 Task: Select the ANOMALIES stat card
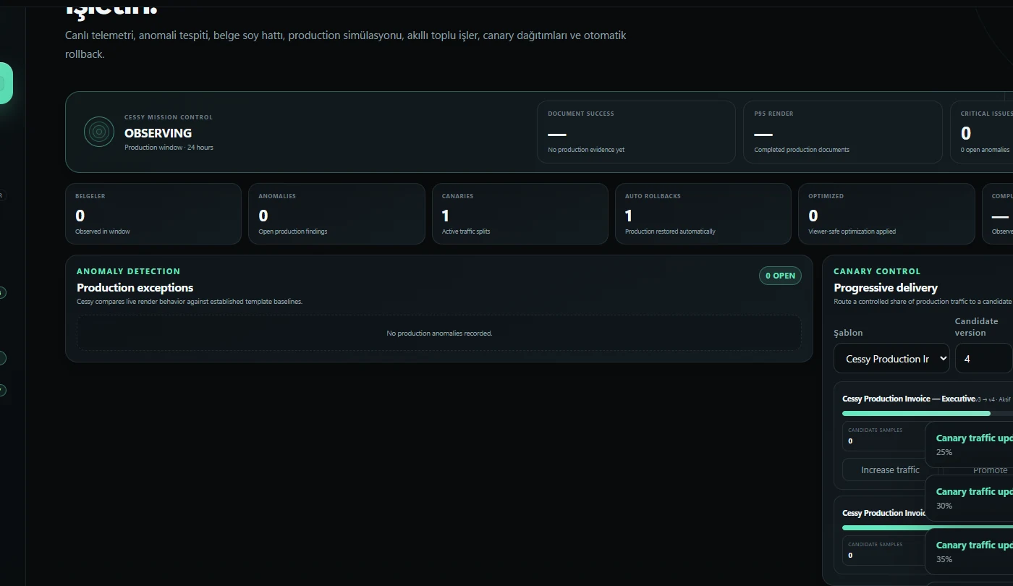click(x=336, y=213)
